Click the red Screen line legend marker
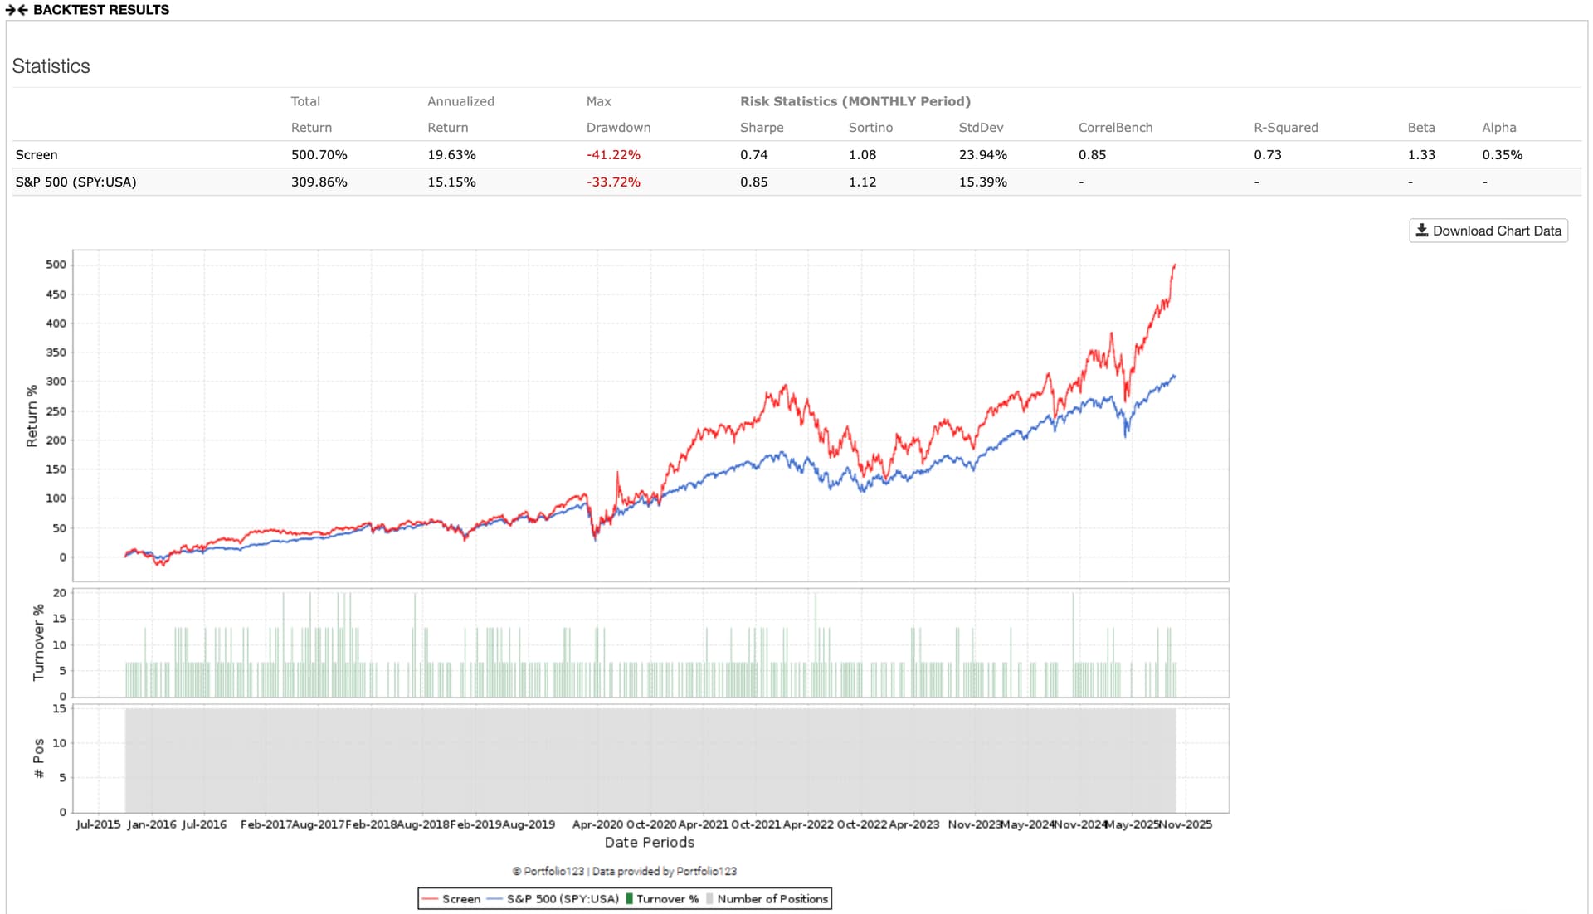1593x914 pixels. pos(429,899)
